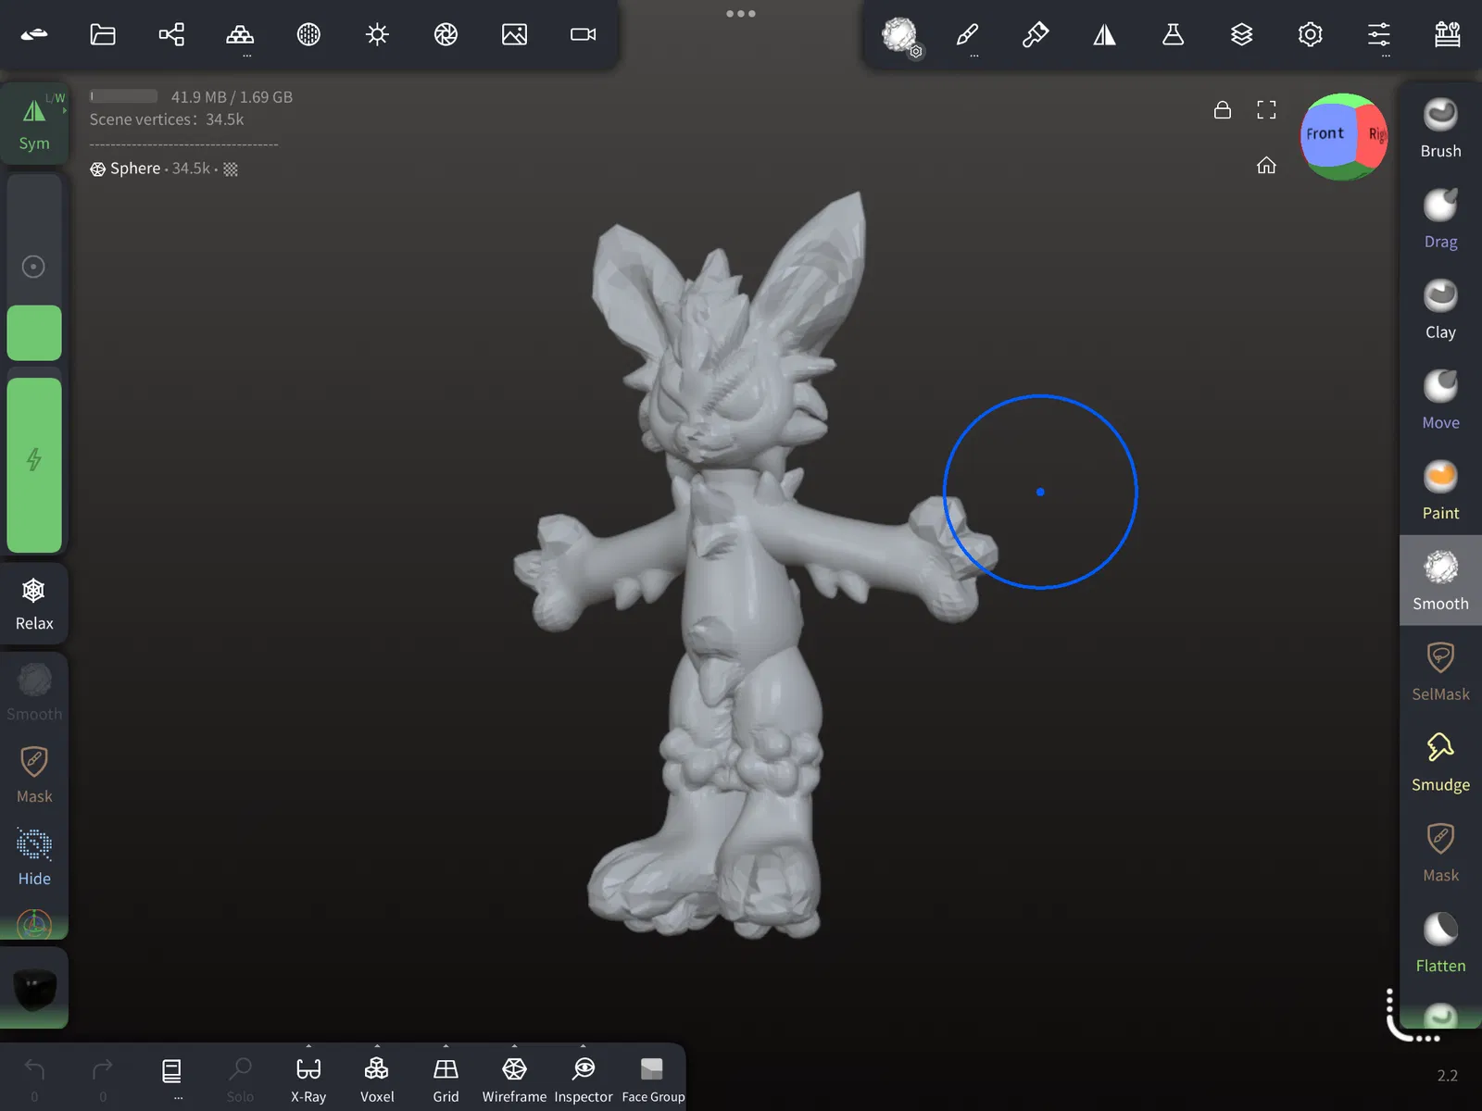Open the Scene hierarchy menu
Image resolution: width=1482 pixels, height=1111 pixels.
(171, 35)
